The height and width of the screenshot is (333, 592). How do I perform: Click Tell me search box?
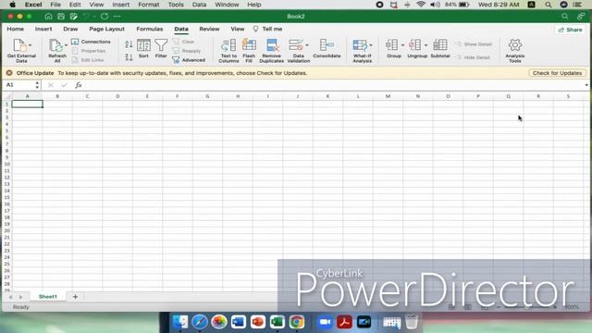pos(267,29)
